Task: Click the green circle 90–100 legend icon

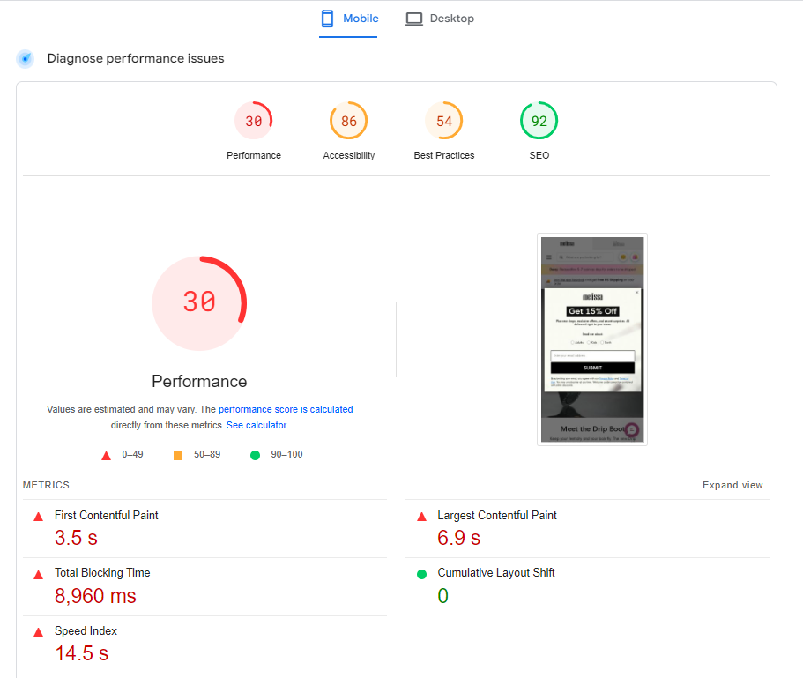Action: click(x=255, y=455)
